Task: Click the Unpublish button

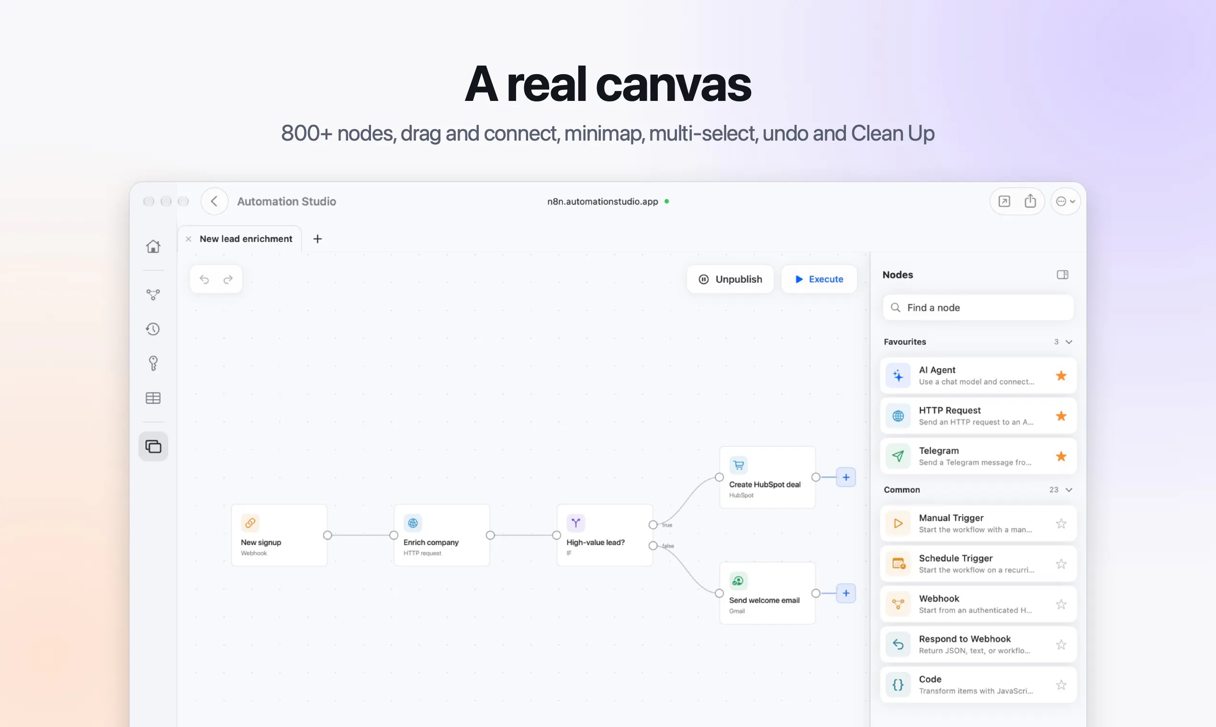Action: (730, 279)
